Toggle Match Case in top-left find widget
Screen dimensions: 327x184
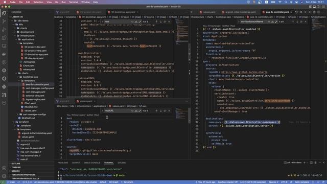132,21
